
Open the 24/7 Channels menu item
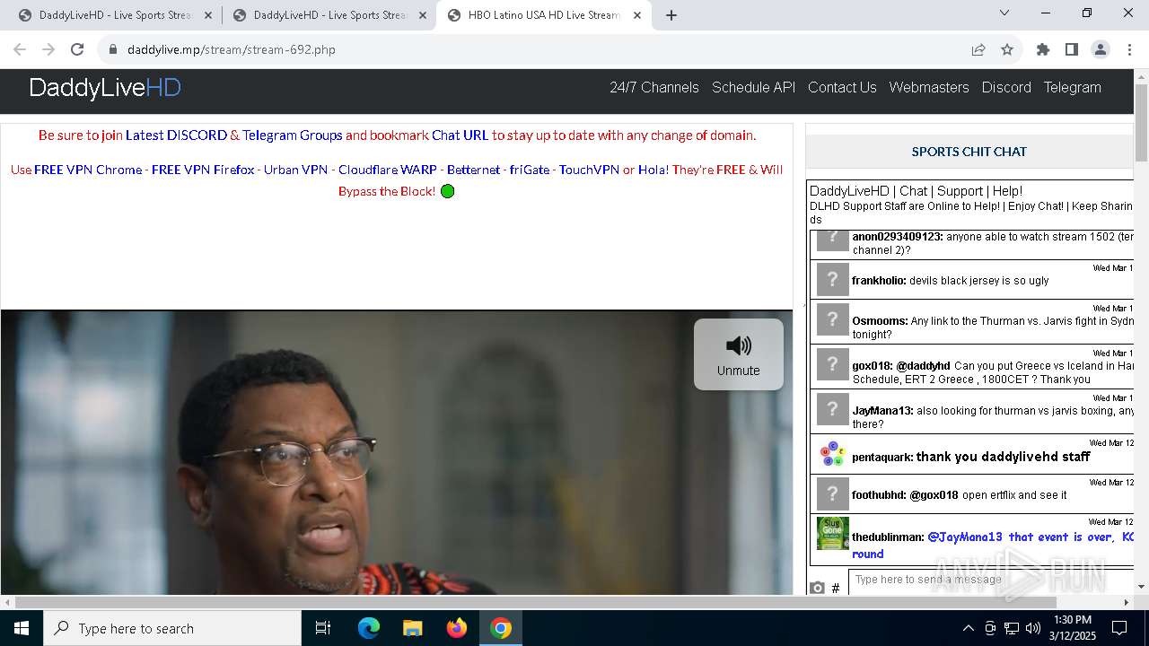pyautogui.click(x=654, y=88)
